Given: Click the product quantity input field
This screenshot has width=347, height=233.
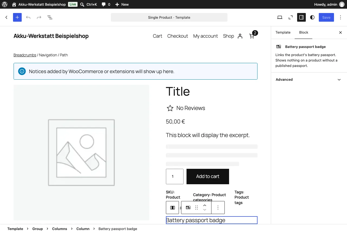Looking at the screenshot, I should (x=175, y=176).
